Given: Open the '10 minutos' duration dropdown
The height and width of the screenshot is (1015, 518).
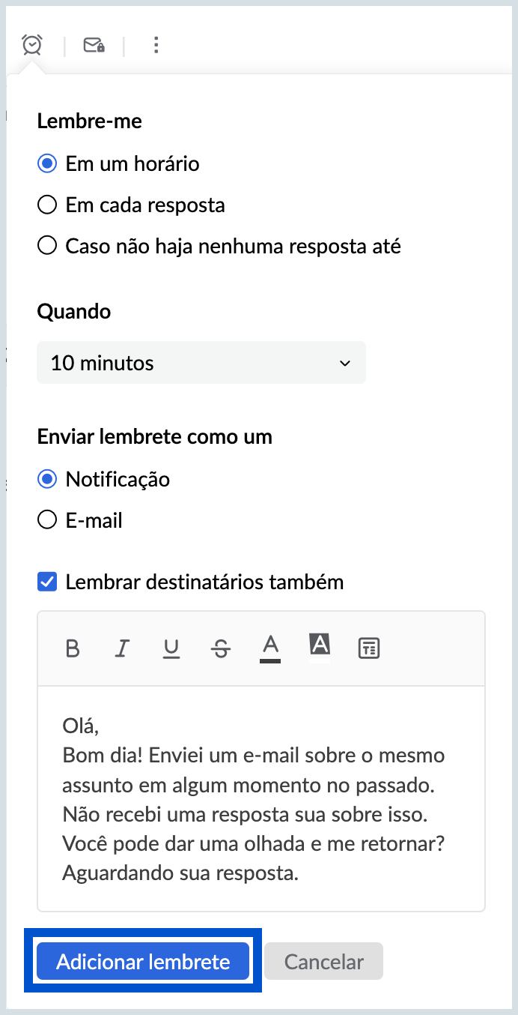Looking at the screenshot, I should [201, 362].
